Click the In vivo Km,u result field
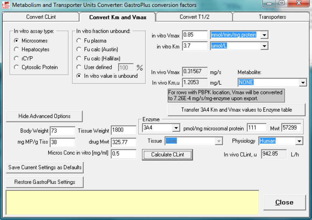 [195, 83]
